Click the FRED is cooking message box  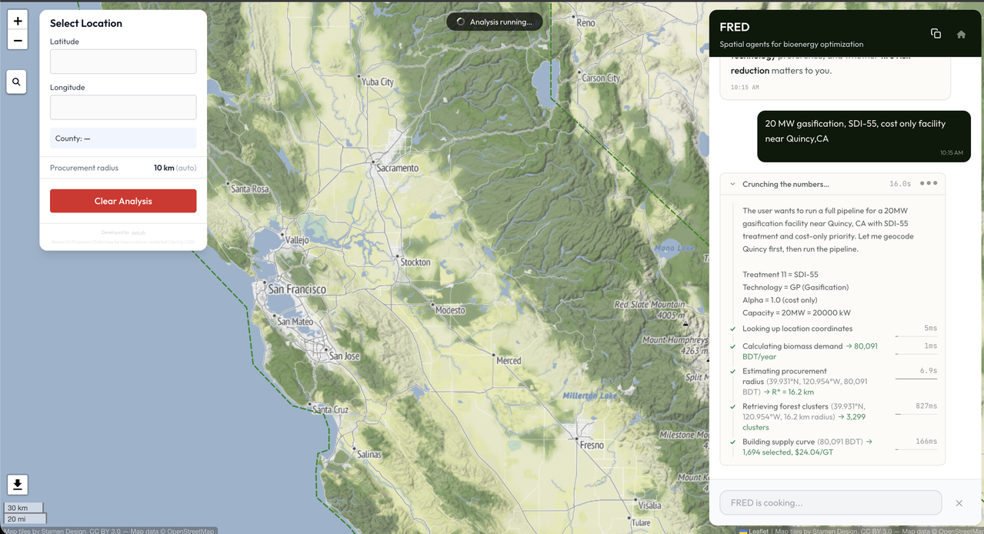pos(830,502)
